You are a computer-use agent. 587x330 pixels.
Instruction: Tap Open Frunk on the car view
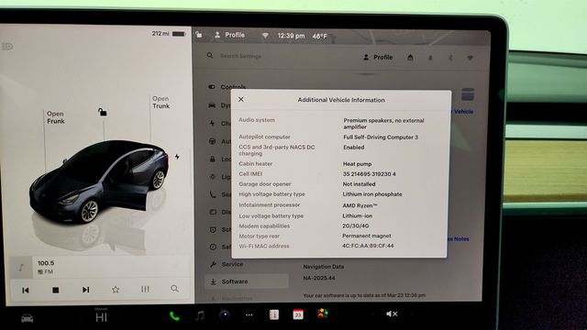(55, 117)
